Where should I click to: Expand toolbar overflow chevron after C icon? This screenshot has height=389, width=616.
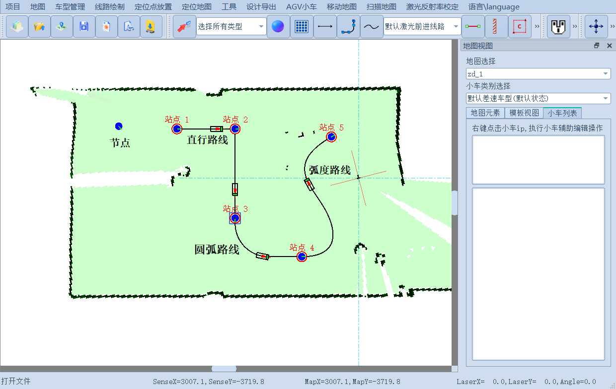tap(538, 27)
